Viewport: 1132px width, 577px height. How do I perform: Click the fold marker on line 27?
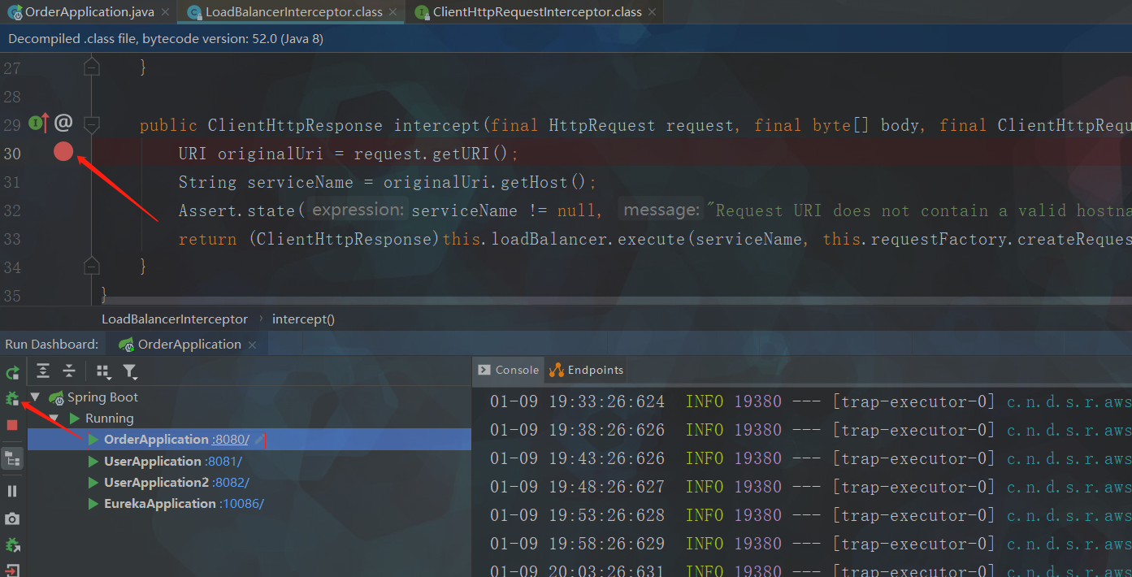click(92, 66)
